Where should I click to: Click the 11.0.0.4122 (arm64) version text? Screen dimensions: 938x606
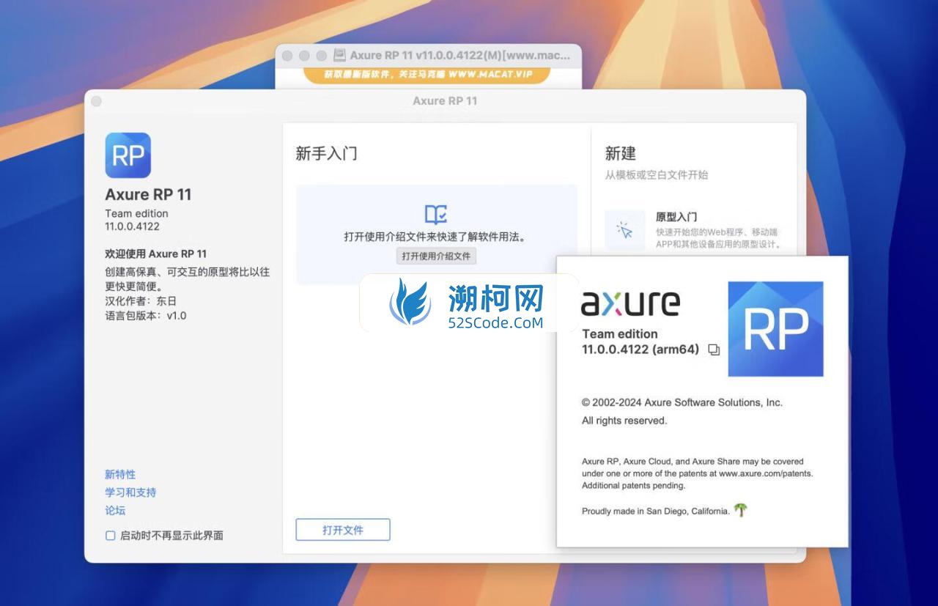[640, 350]
